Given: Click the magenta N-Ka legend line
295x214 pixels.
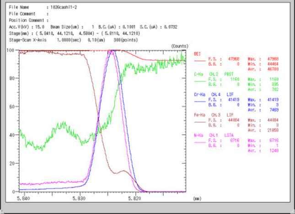Looking at the screenshot, I should (x=200, y=142).
